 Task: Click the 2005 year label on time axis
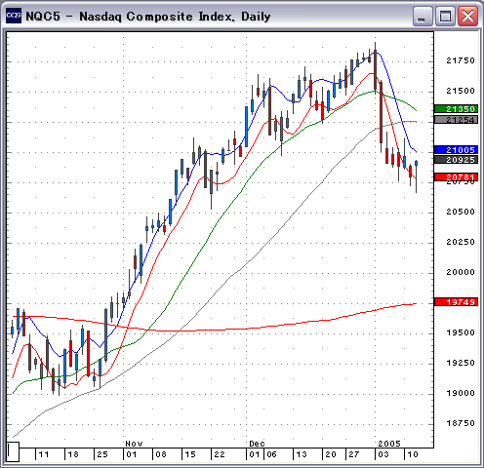click(389, 444)
